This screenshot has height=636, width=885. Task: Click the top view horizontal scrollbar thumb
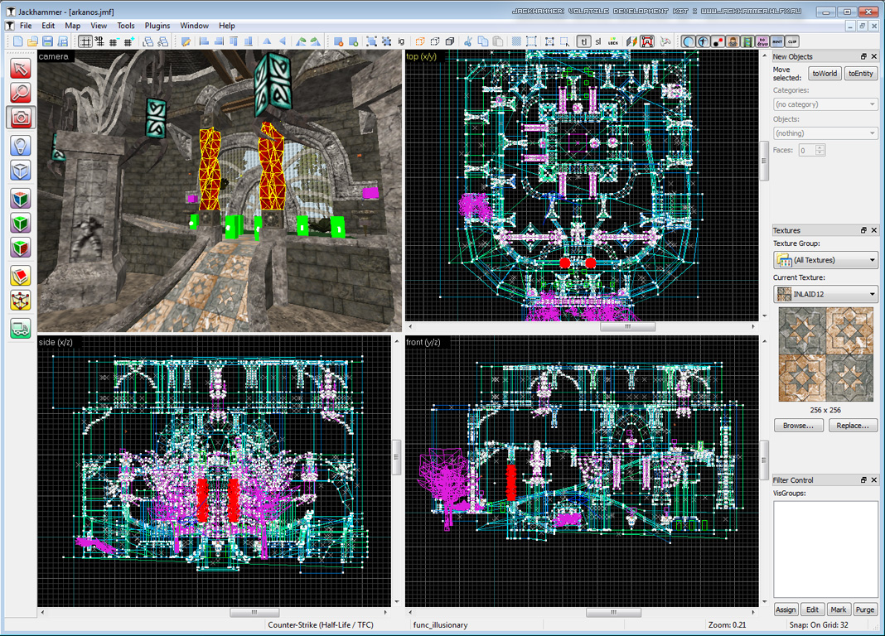tap(627, 326)
